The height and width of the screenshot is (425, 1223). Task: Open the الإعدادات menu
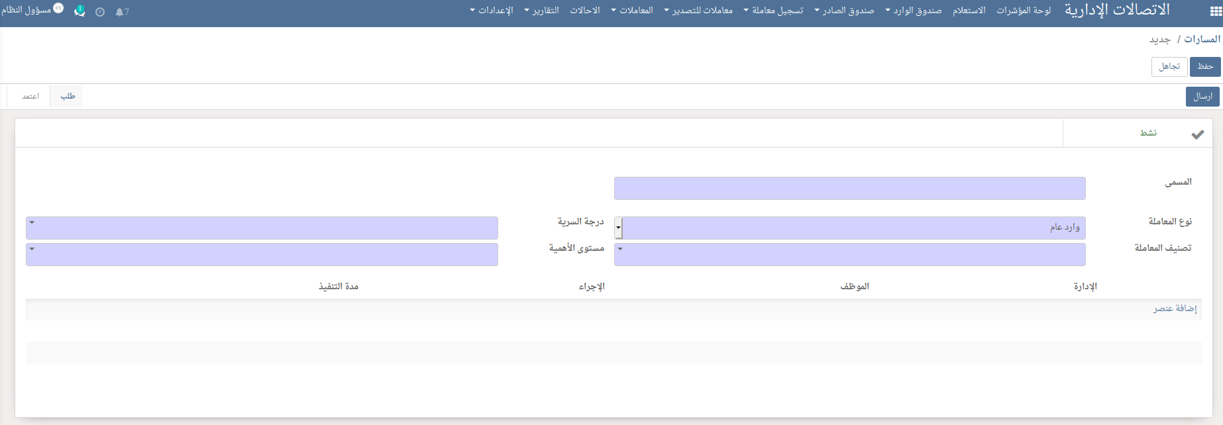coord(492,11)
